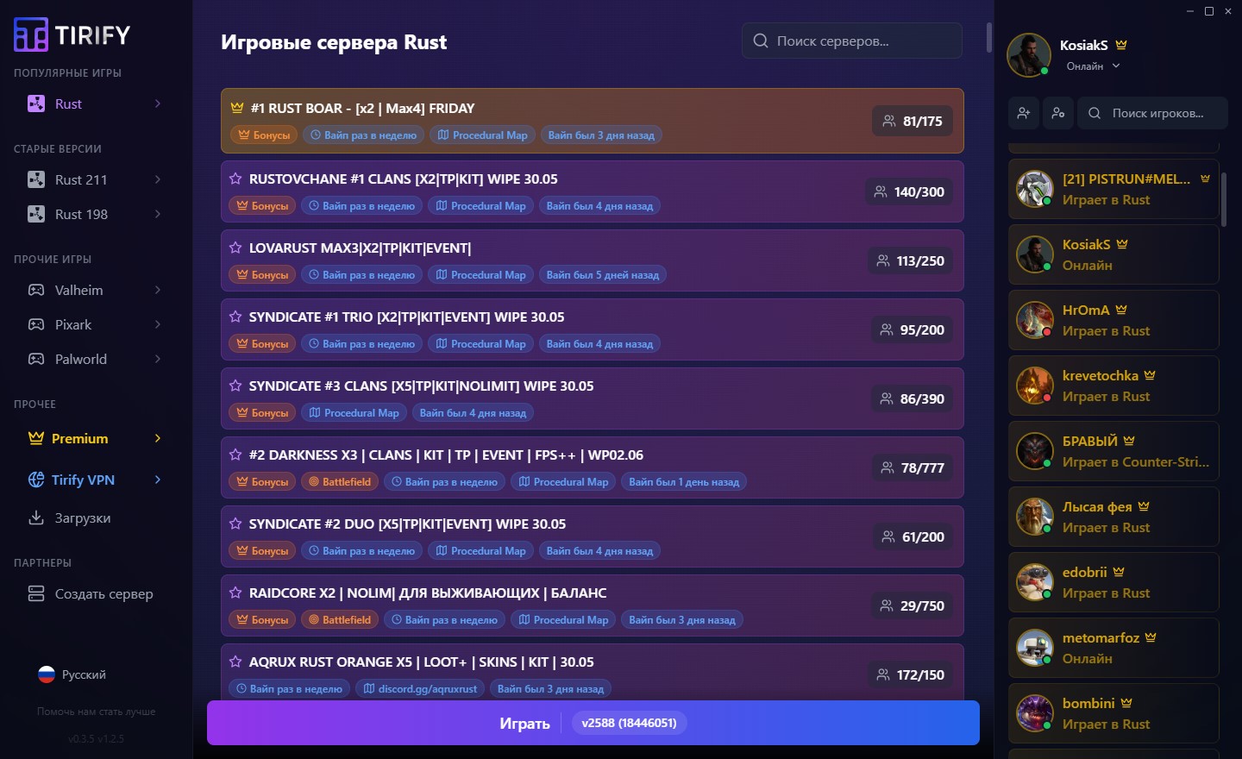
Task: Select the Rust 198 version icon
Action: tap(36, 214)
